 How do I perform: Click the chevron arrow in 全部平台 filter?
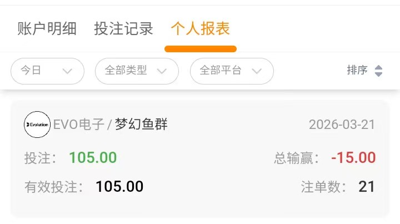[x=257, y=71]
